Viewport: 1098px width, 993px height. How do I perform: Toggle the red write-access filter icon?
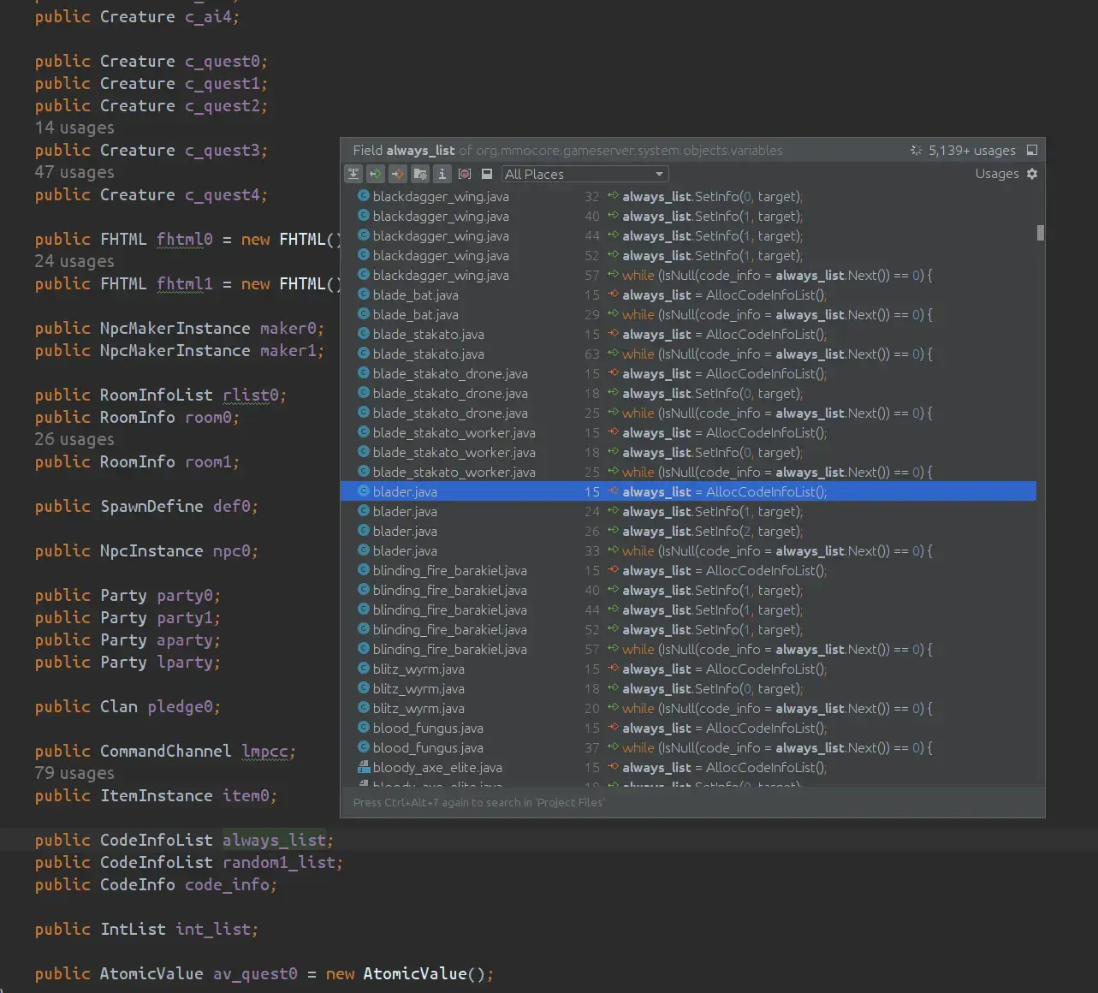click(x=398, y=174)
